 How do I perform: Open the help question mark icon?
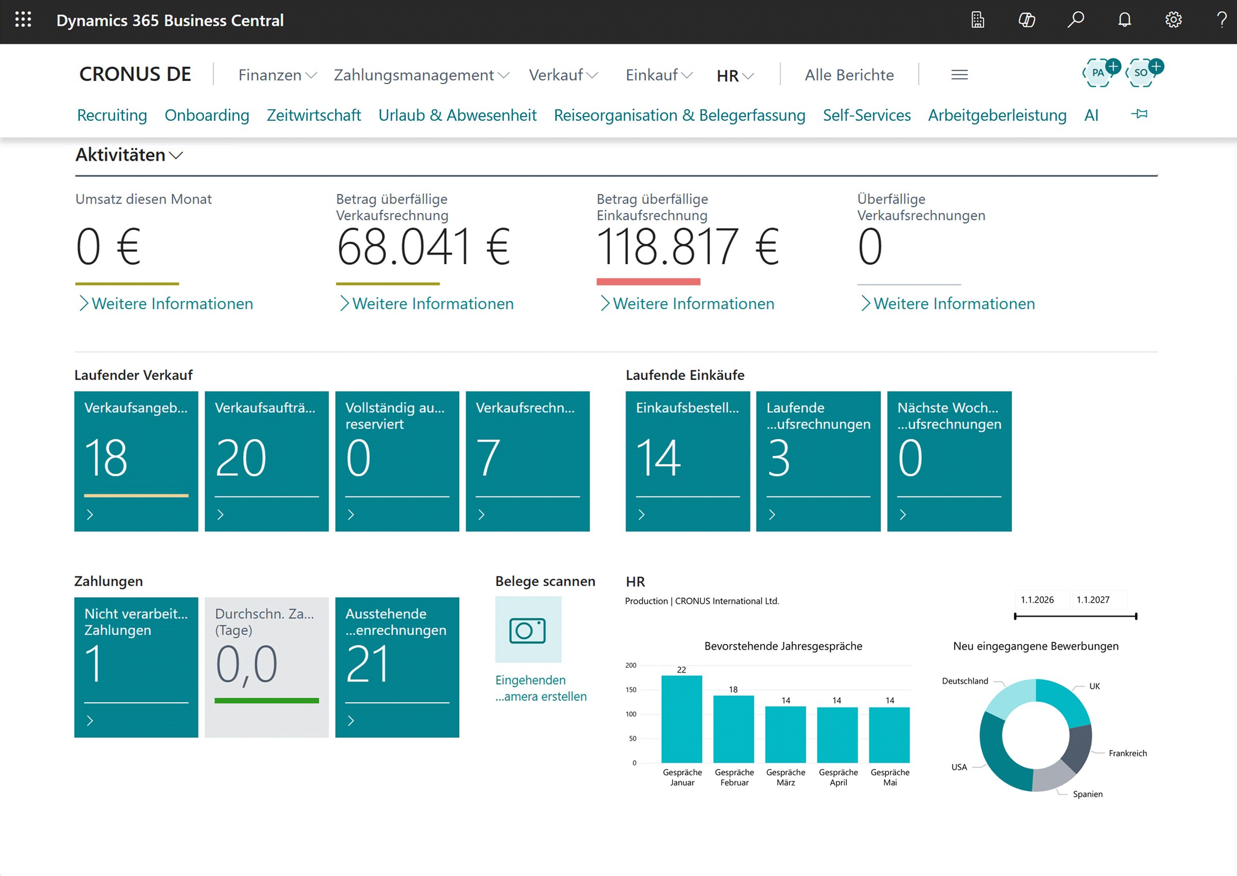tap(1222, 20)
